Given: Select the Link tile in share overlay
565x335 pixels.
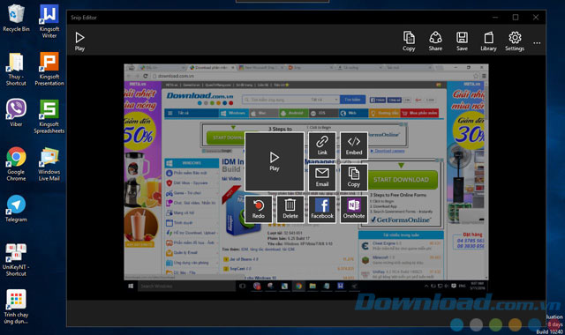Looking at the screenshot, I should (322, 145).
